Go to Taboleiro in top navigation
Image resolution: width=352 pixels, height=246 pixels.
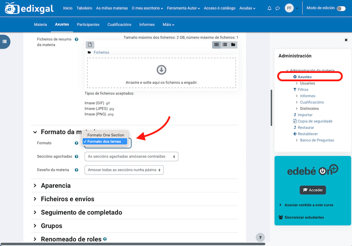[x=84, y=8]
